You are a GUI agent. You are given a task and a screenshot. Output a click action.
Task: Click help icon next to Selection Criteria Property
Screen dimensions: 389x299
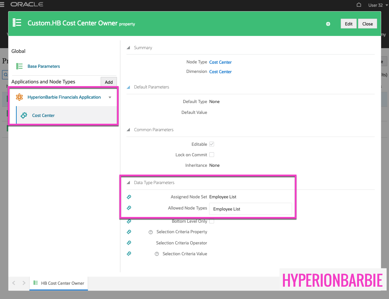click(151, 232)
